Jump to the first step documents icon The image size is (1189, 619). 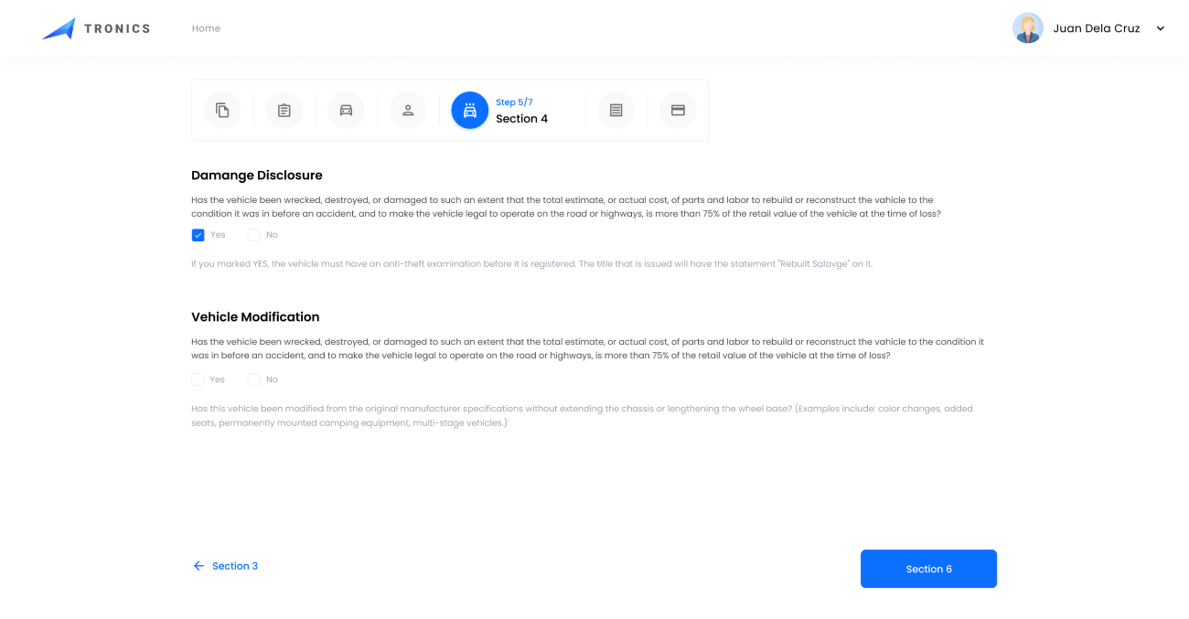[222, 110]
